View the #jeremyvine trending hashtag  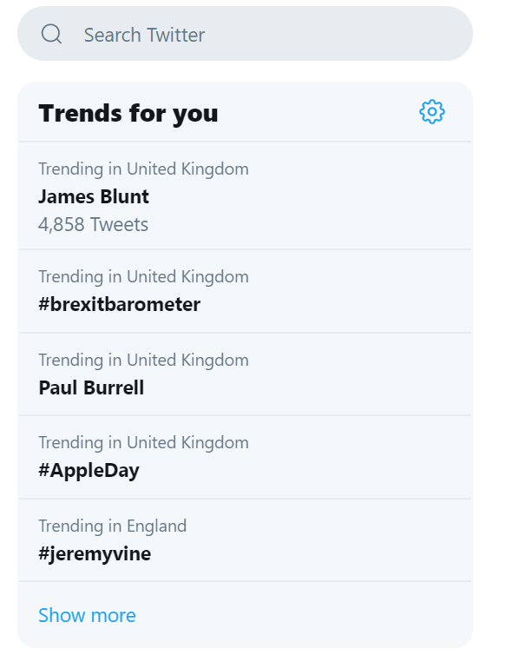click(95, 553)
